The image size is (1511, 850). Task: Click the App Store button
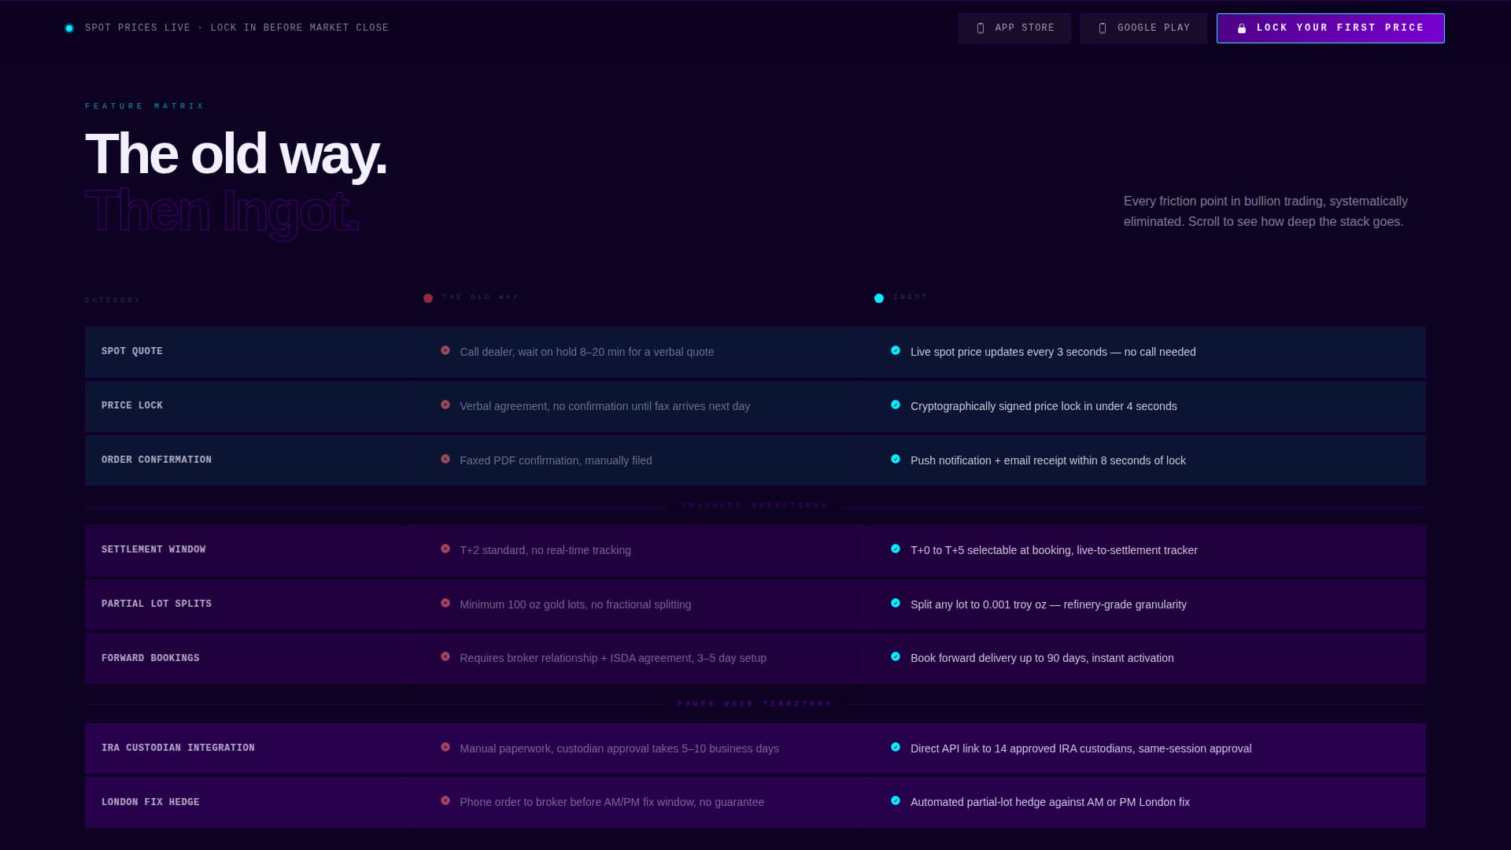tap(1014, 28)
